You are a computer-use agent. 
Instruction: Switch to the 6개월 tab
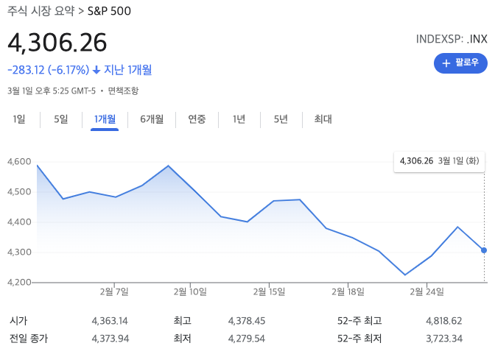click(x=152, y=119)
